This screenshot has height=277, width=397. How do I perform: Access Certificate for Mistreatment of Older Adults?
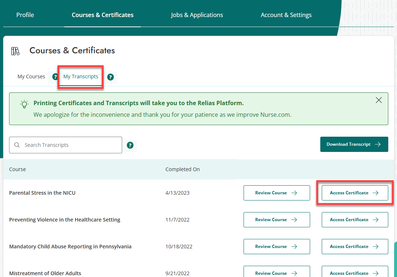coord(355,272)
